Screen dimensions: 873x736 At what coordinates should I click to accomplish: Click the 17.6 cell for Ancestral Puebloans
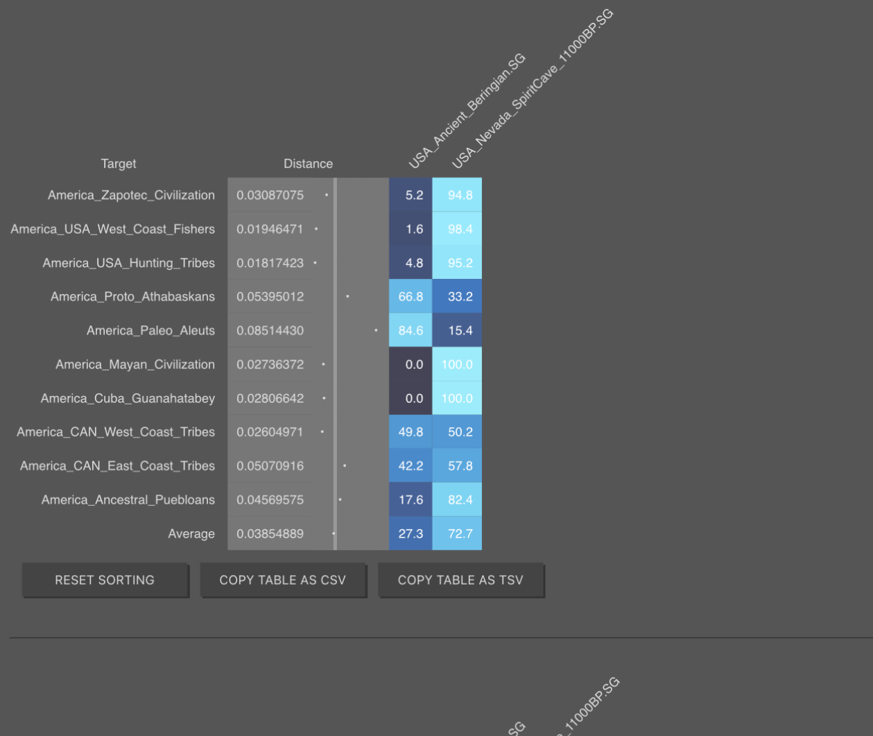click(x=410, y=499)
